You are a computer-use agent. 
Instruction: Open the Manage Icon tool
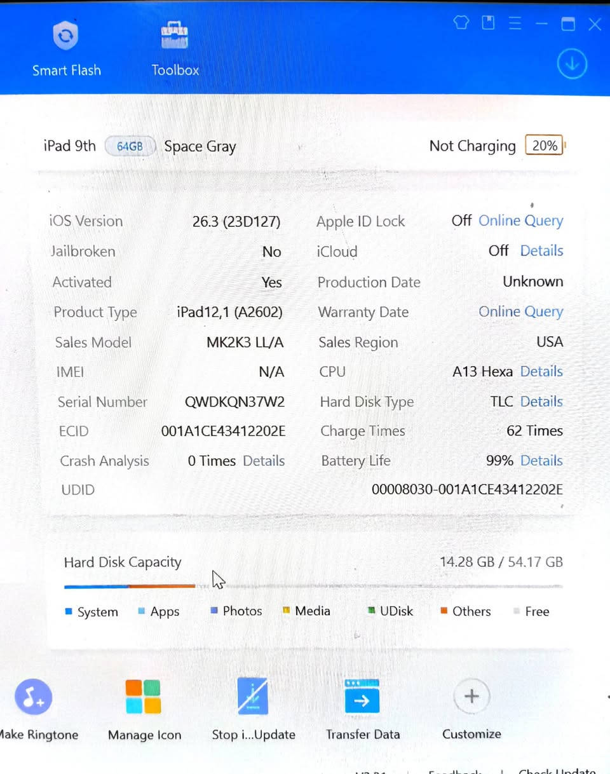144,696
